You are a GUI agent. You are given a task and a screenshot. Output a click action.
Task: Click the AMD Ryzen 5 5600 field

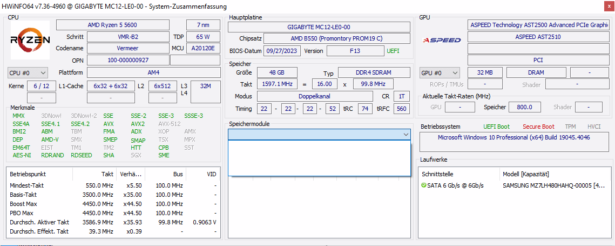tap(112, 25)
